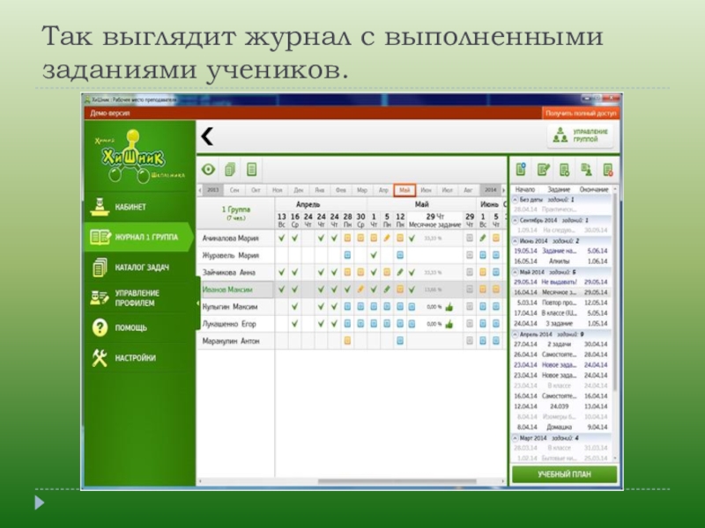Select the Янв month tab
Screen dimensions: 705x528
(x=319, y=190)
